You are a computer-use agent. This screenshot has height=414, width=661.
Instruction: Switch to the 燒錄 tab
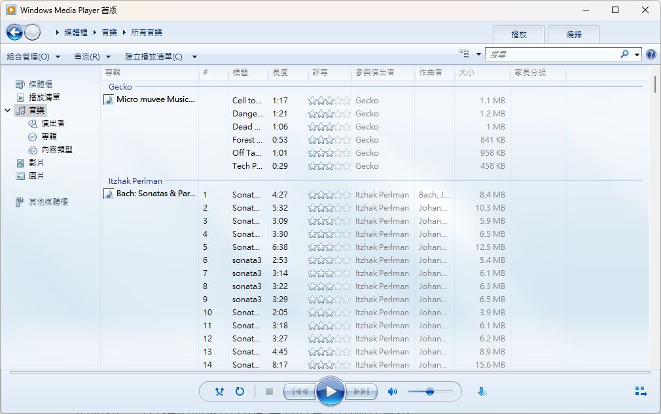[x=574, y=35]
